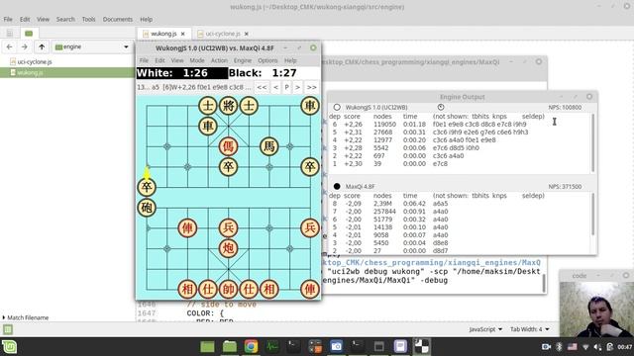Click the MaxQi engine output scrollbar
The image size is (634, 356).
pyautogui.click(x=593, y=214)
